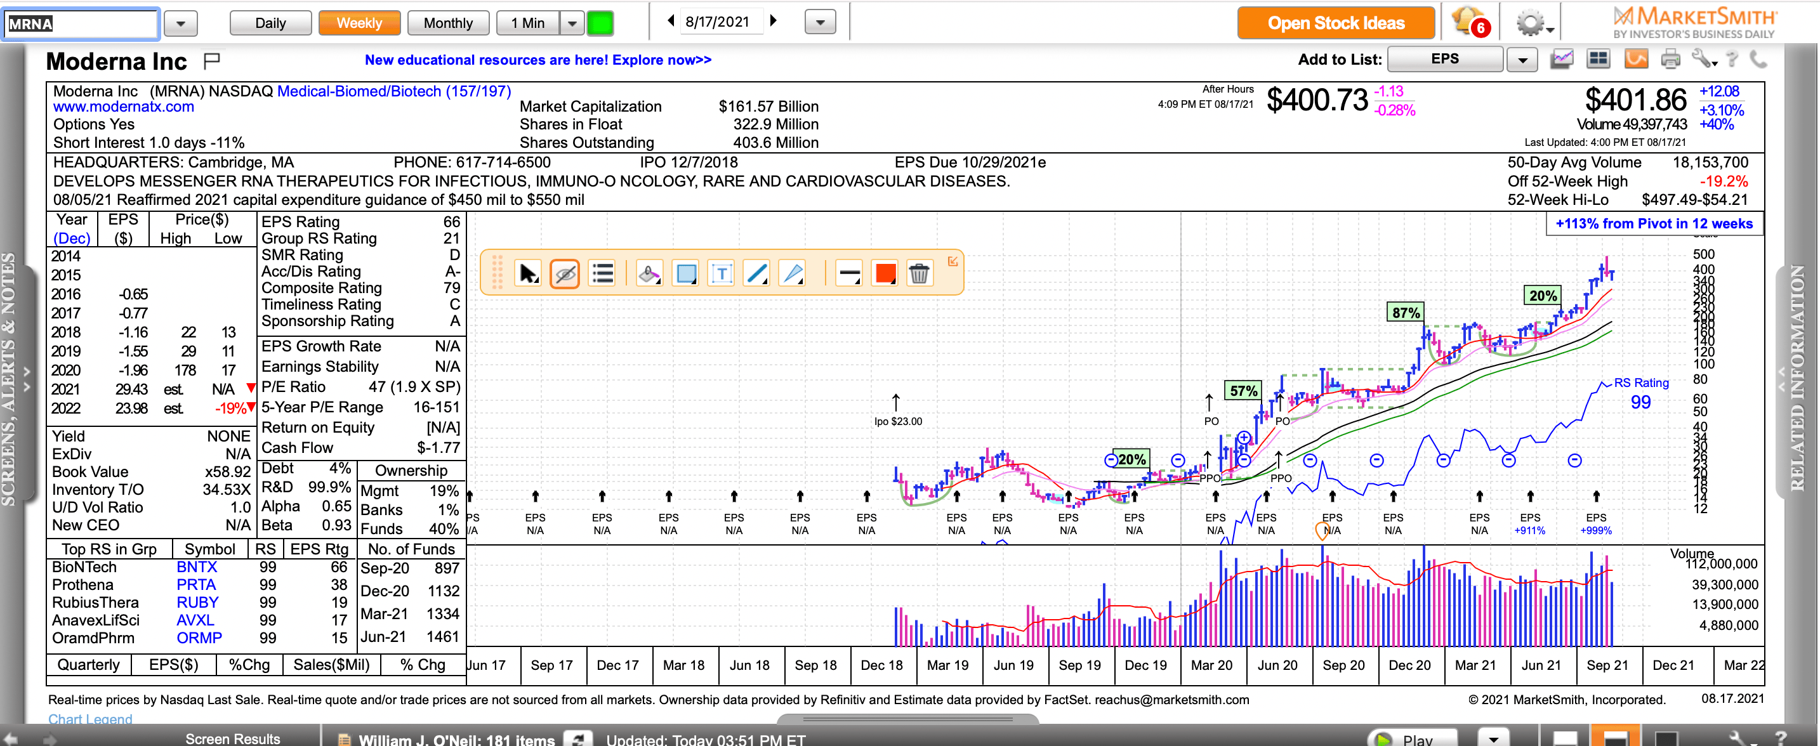
Task: Click the (Dec) fiscal year link
Action: click(72, 239)
